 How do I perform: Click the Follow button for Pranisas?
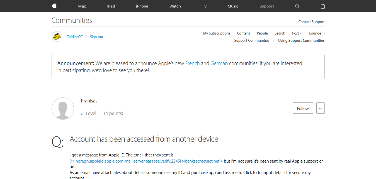coord(303,108)
